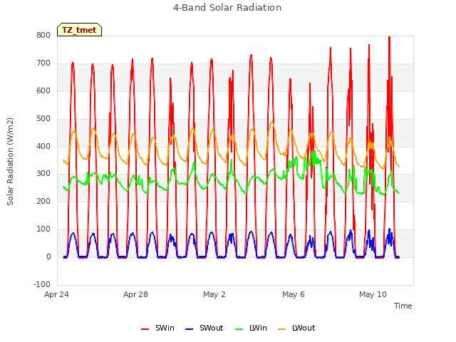The width and height of the screenshot is (456, 342).
Task: Click the May 6 x-axis tick label
Action: point(294,294)
